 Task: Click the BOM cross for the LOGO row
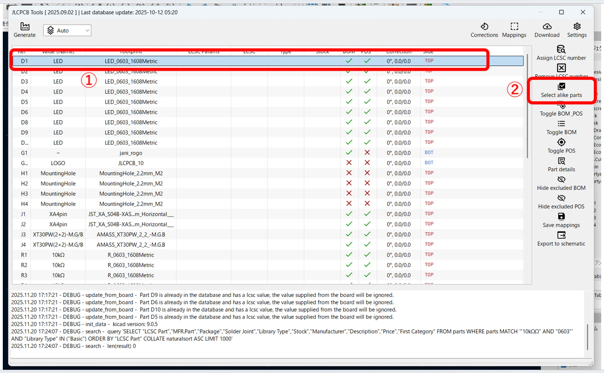coord(349,163)
